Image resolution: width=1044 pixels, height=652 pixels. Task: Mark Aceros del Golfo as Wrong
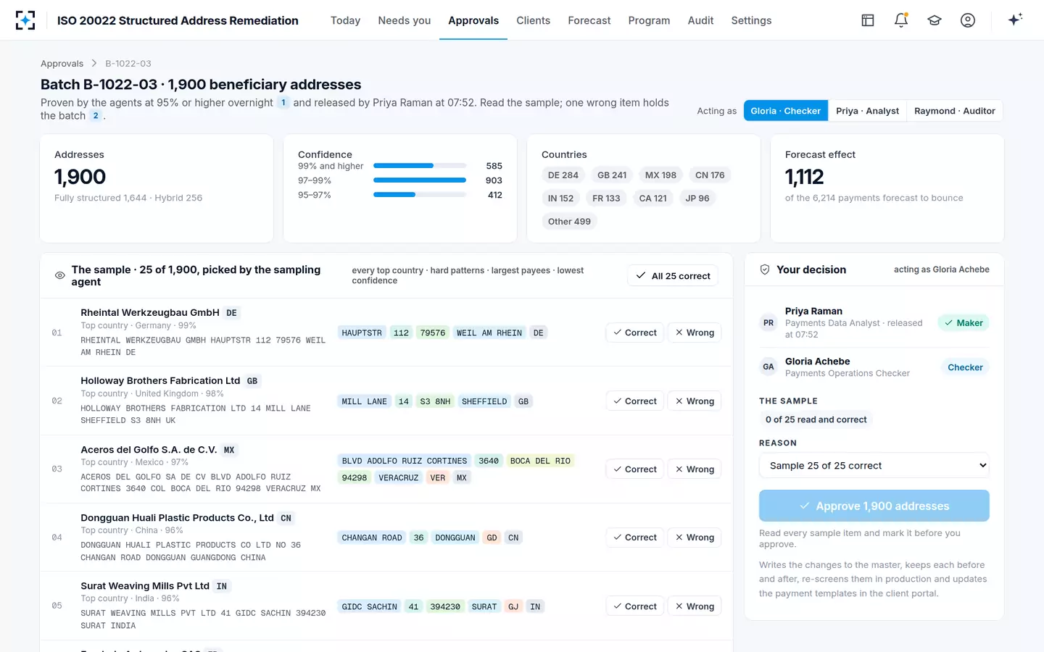[x=694, y=469]
